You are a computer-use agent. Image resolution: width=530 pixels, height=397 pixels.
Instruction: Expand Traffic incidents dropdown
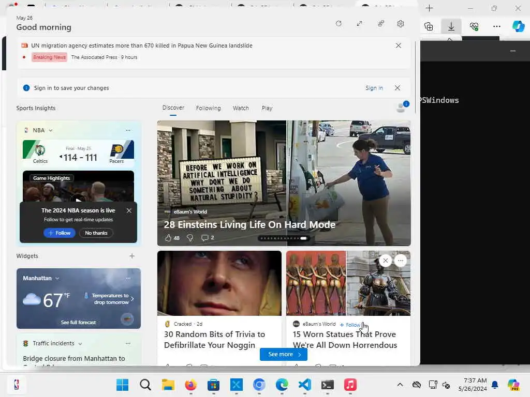(x=80, y=343)
